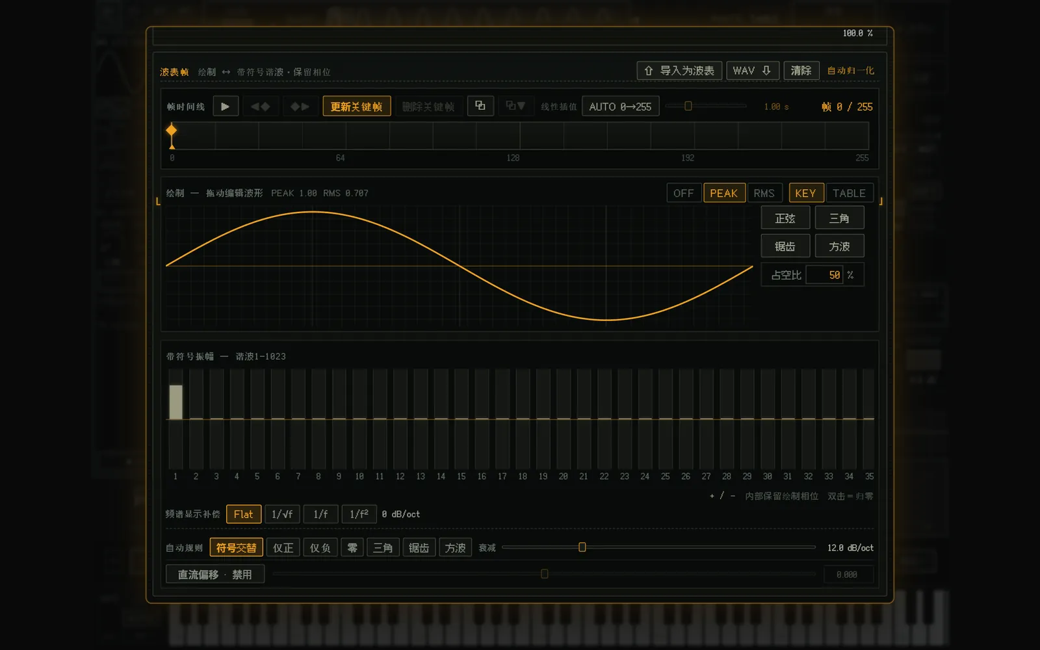Screen dimensions: 1040x650
Task: Select RMS meter mode
Action: (x=764, y=193)
